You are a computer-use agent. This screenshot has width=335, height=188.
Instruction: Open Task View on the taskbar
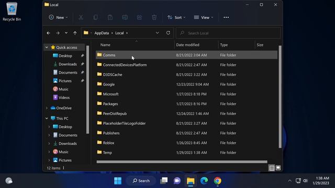[x=164, y=181]
